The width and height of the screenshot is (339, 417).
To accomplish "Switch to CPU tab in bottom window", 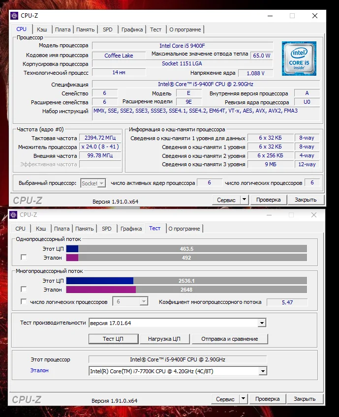I will tap(20, 229).
